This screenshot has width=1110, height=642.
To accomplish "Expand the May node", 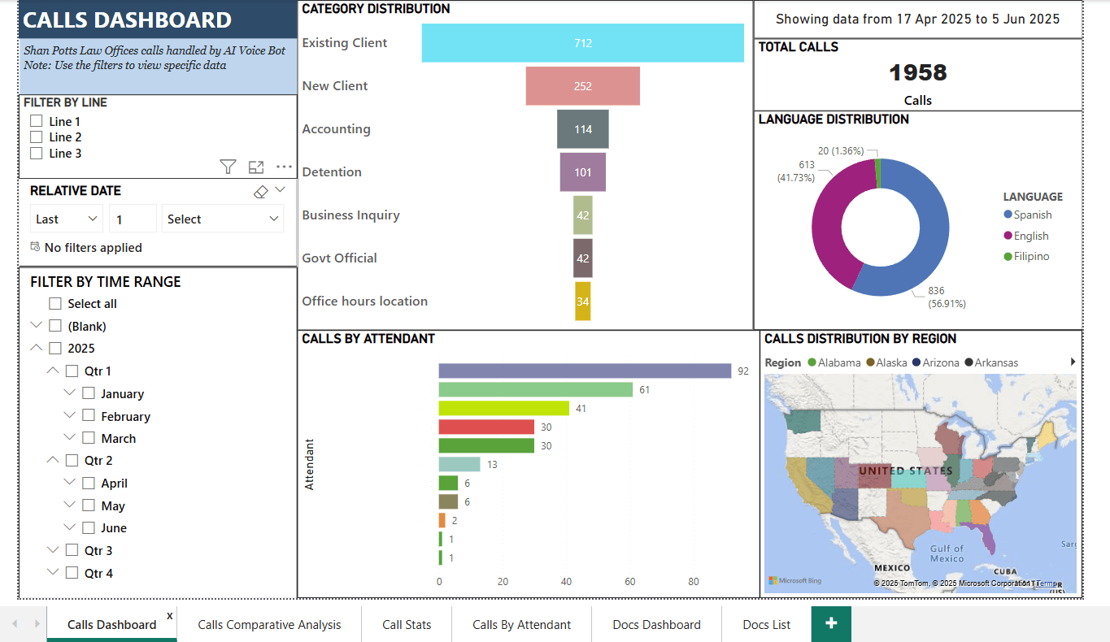I will coord(70,505).
